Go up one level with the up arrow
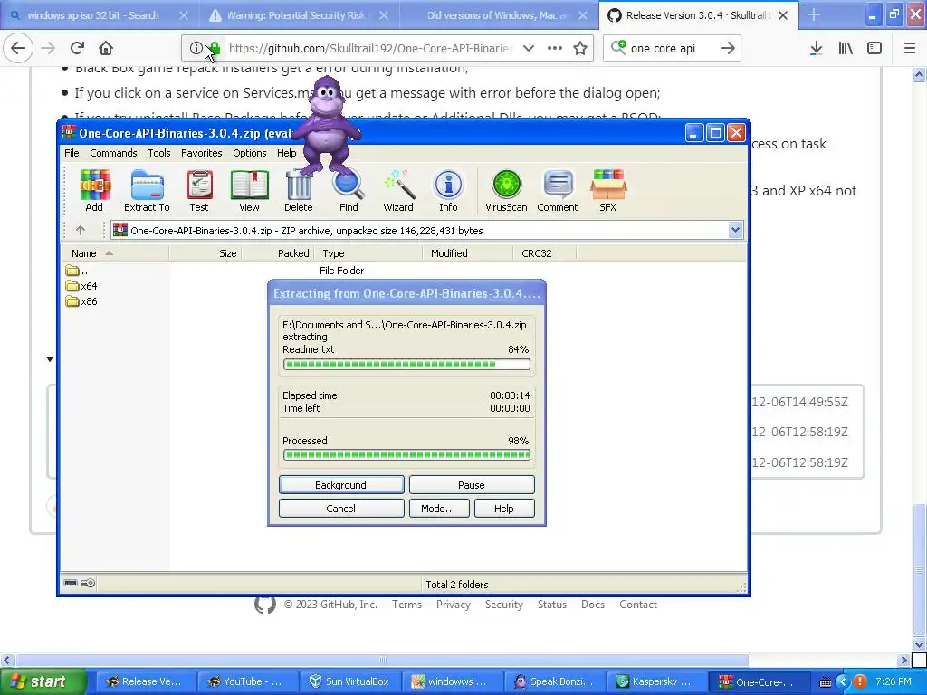927x695 pixels. (x=81, y=231)
